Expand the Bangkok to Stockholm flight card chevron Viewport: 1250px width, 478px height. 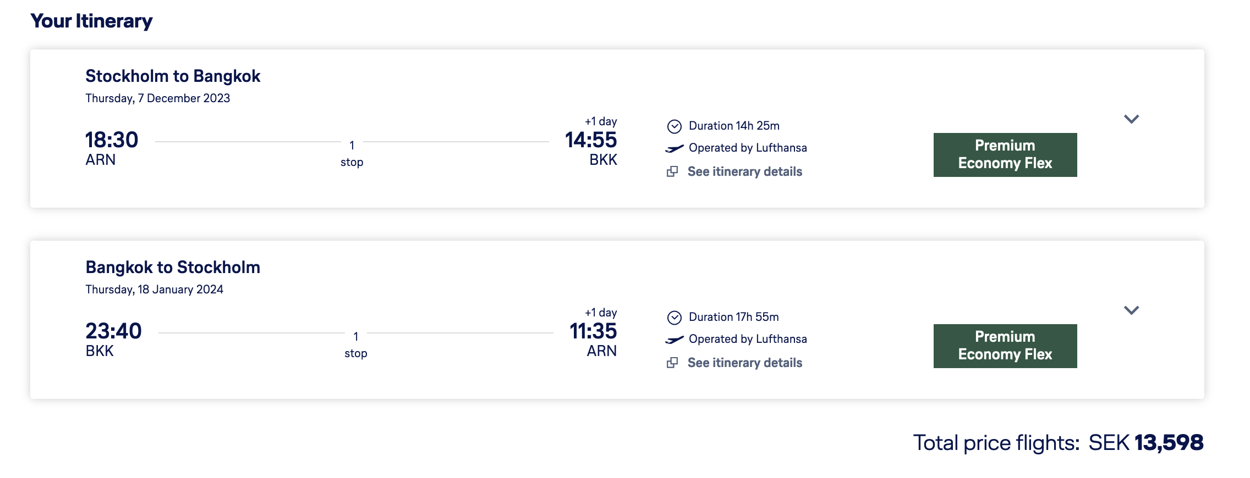click(1131, 310)
